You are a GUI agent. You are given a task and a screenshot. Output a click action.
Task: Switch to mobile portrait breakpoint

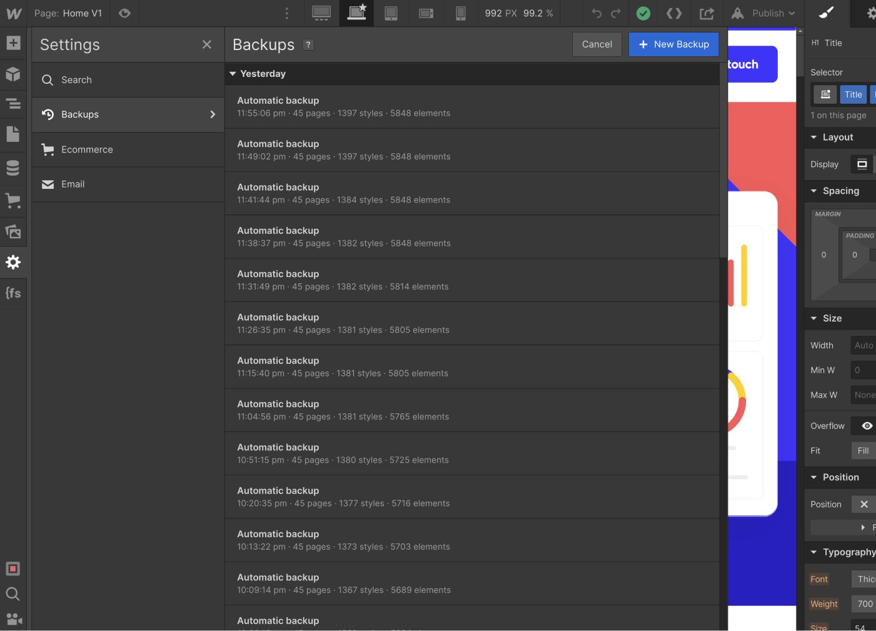tap(461, 13)
